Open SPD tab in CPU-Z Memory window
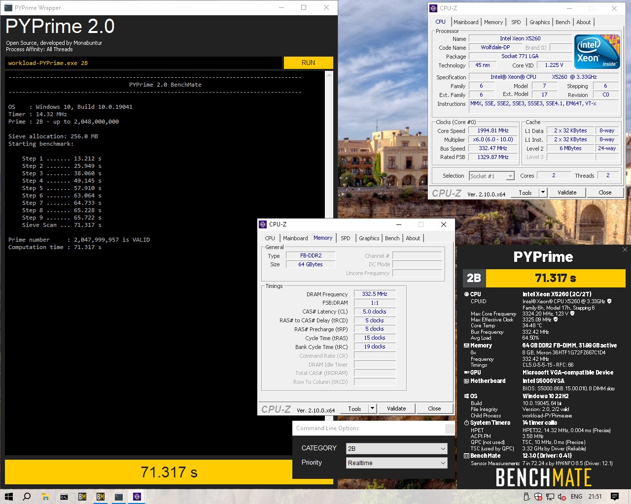 pos(346,238)
